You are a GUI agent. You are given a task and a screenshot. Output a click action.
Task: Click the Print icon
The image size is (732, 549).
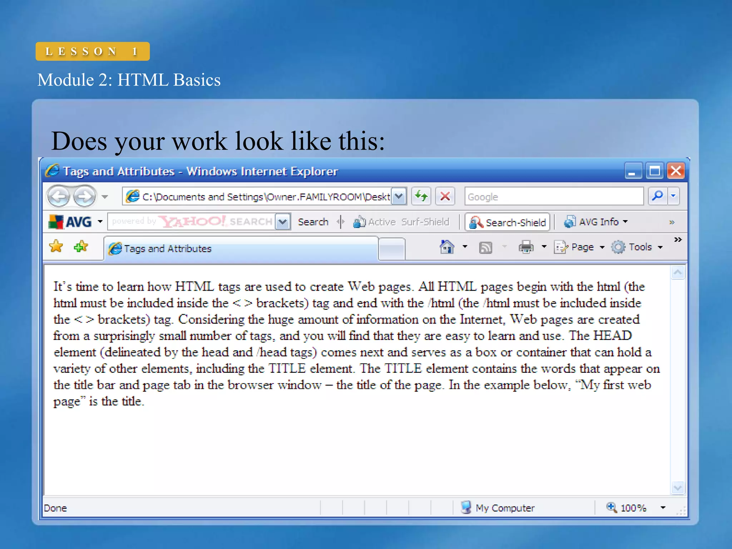(x=526, y=247)
